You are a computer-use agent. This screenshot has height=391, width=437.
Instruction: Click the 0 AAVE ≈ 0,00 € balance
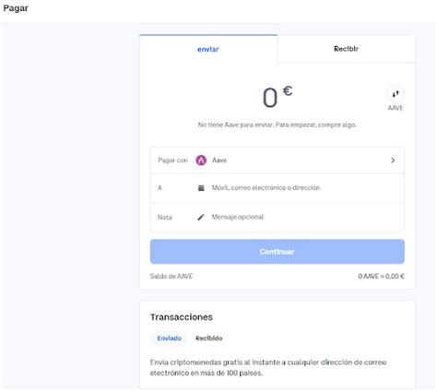pyautogui.click(x=381, y=276)
